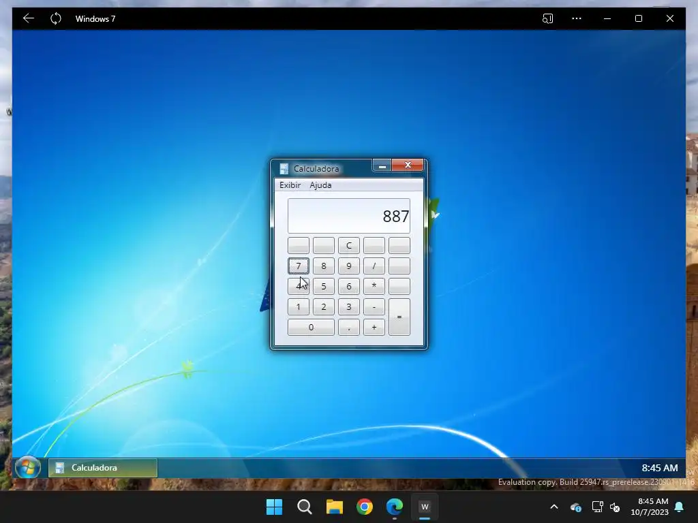Go back using the viewer's back arrow

coord(29,18)
